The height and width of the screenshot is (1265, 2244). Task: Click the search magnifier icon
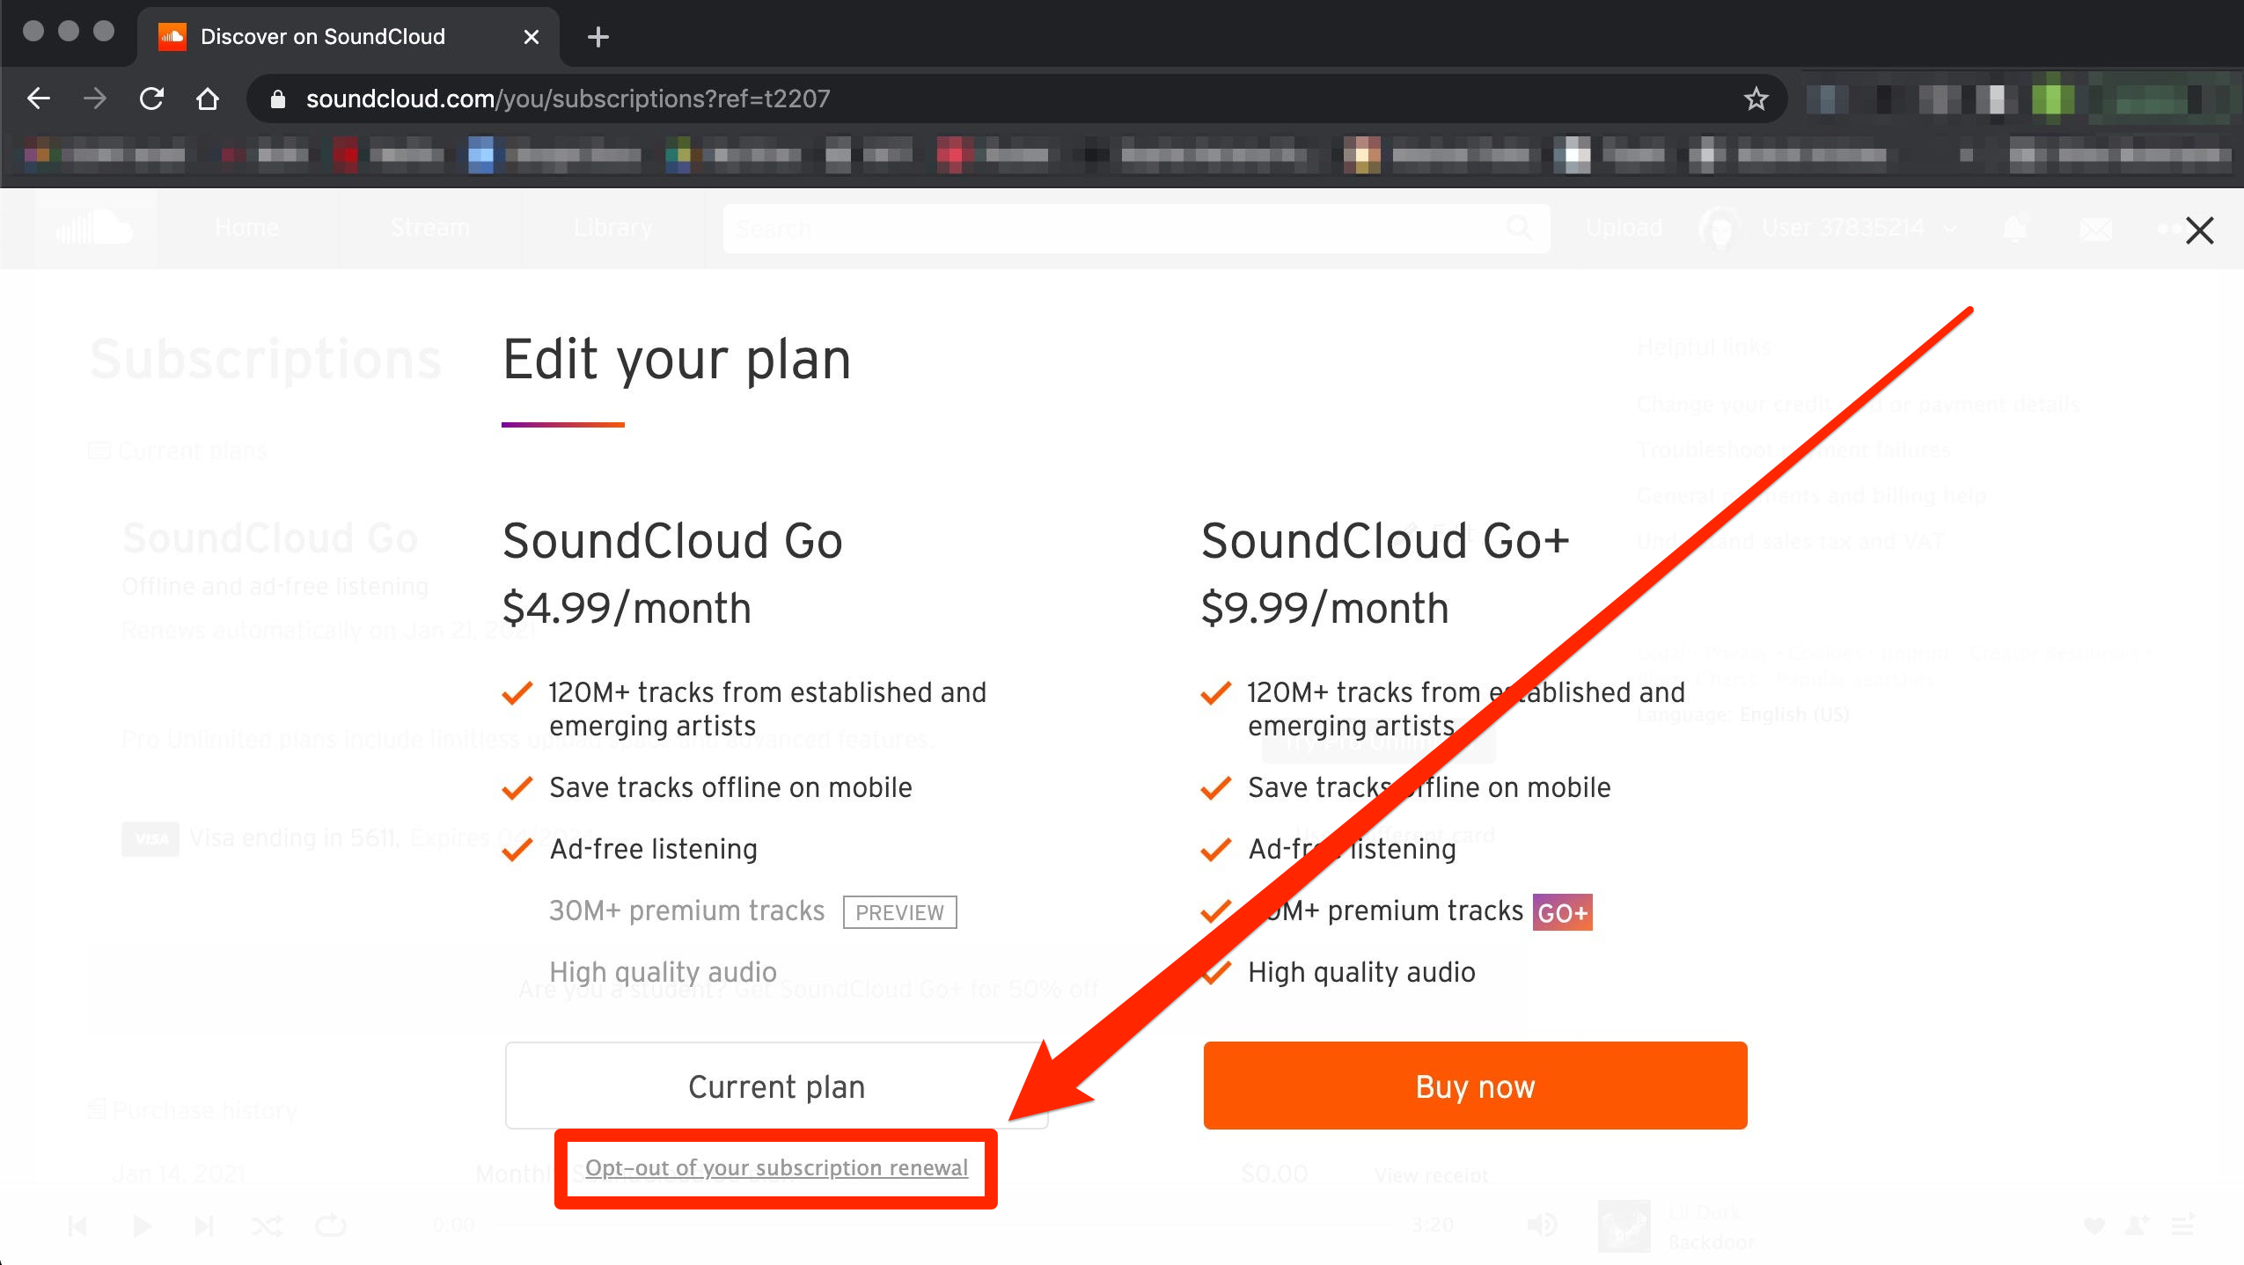click(x=1520, y=229)
